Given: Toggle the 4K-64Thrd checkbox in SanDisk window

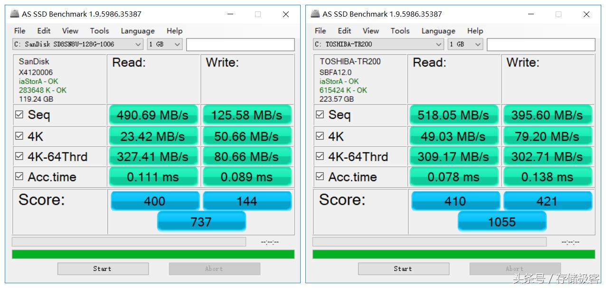Looking at the screenshot, I should (19, 156).
